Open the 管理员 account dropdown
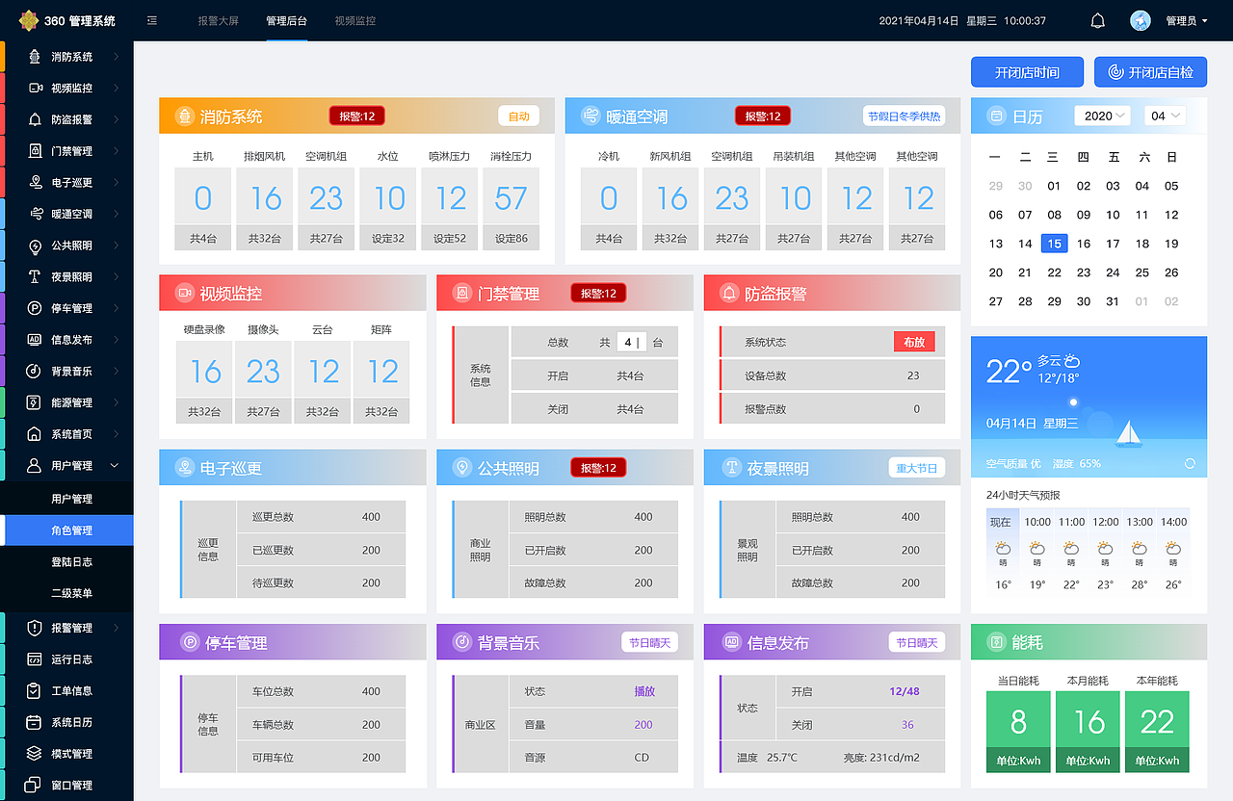1233x801 pixels. click(x=1187, y=20)
